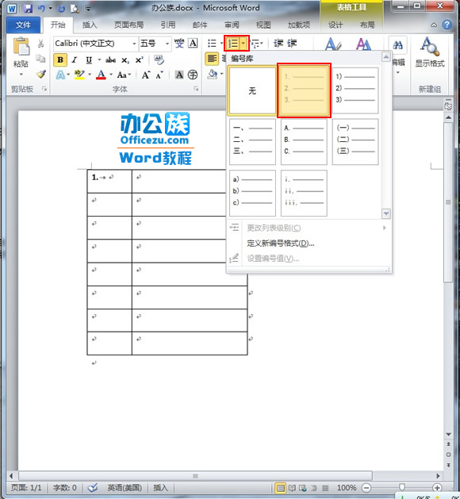This screenshot has width=460, height=499.
Task: Click the 显示格式 button
Action: click(x=430, y=52)
